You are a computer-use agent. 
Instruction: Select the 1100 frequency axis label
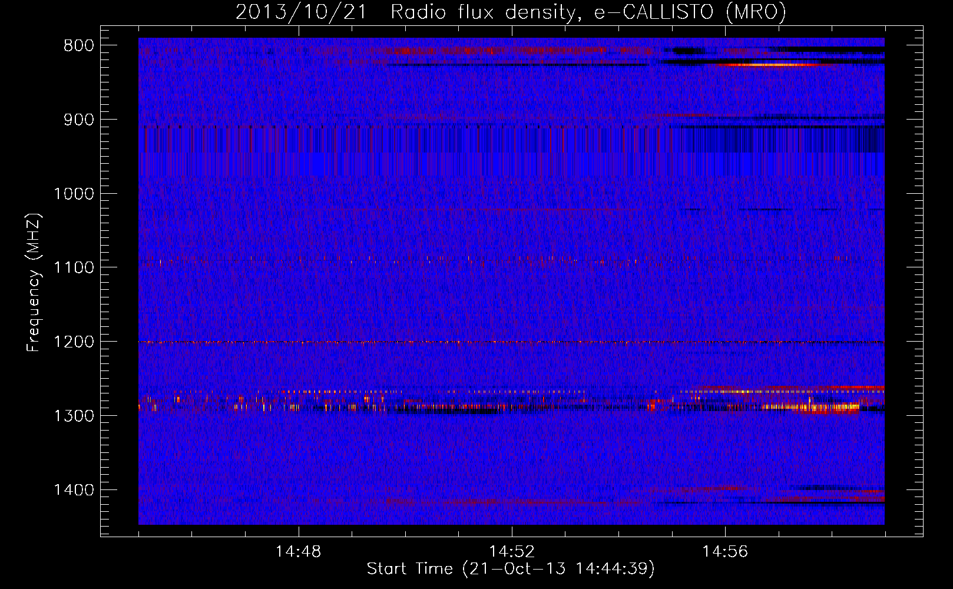point(74,268)
